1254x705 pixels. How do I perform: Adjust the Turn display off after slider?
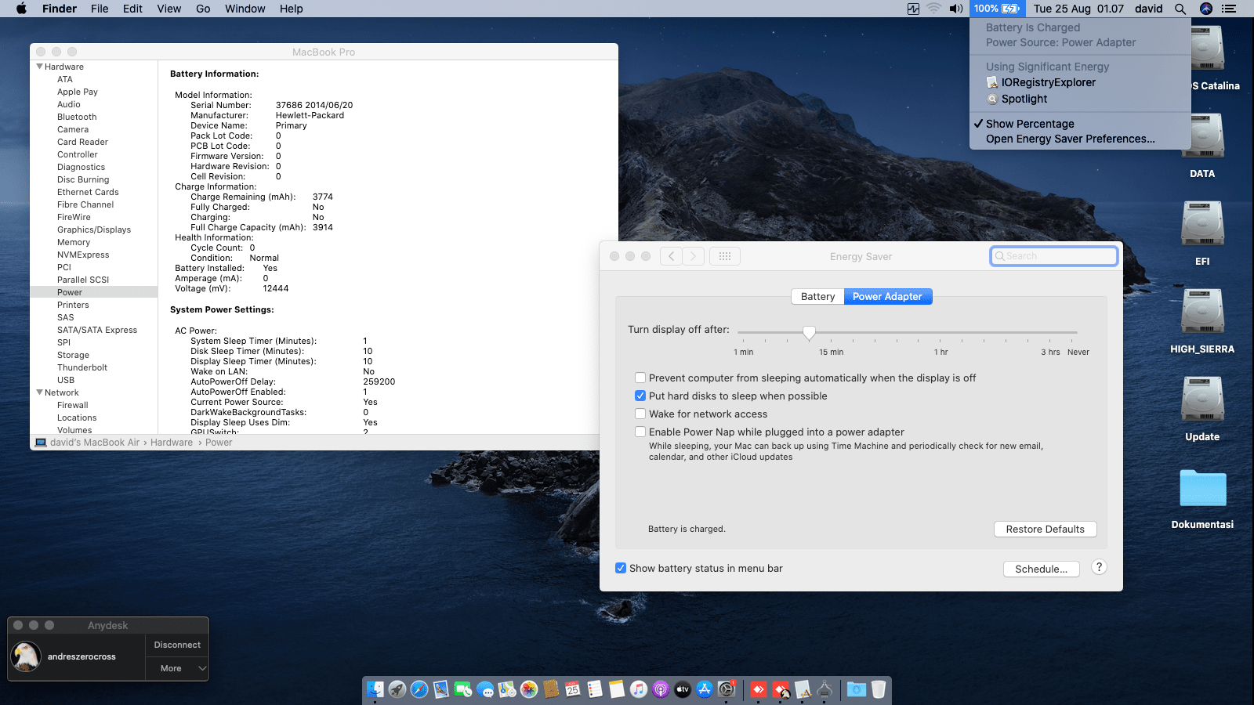point(809,332)
